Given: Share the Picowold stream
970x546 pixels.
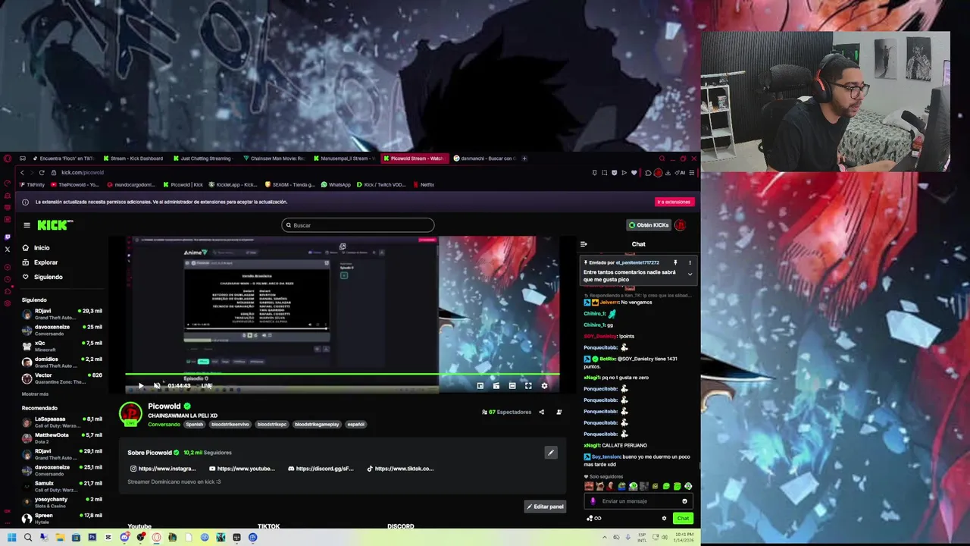Looking at the screenshot, I should coord(541,413).
